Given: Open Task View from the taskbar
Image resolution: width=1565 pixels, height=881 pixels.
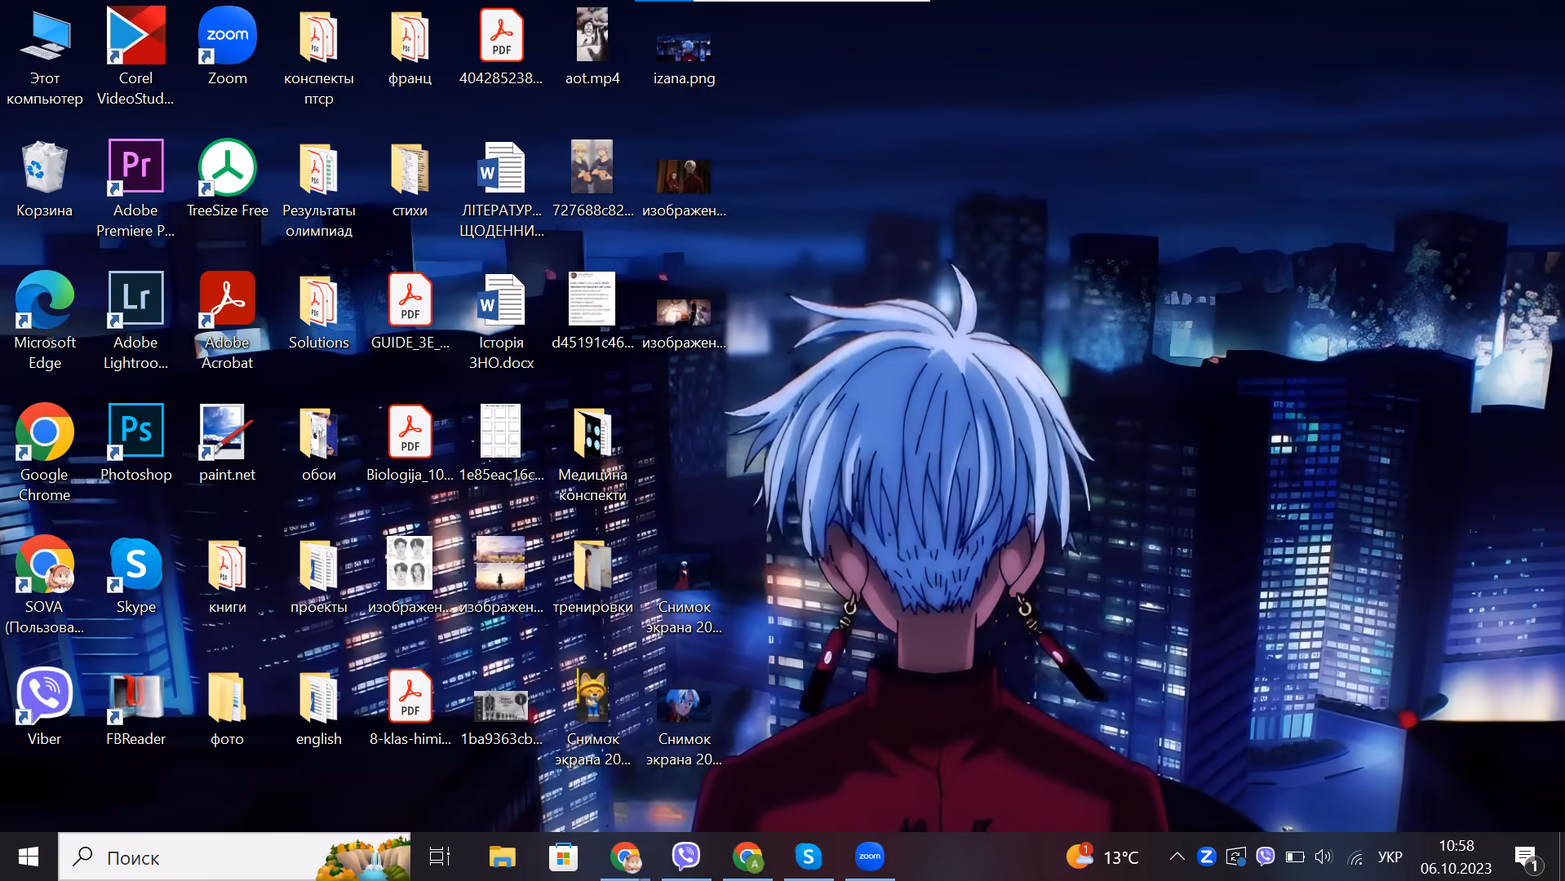Looking at the screenshot, I should 440,857.
